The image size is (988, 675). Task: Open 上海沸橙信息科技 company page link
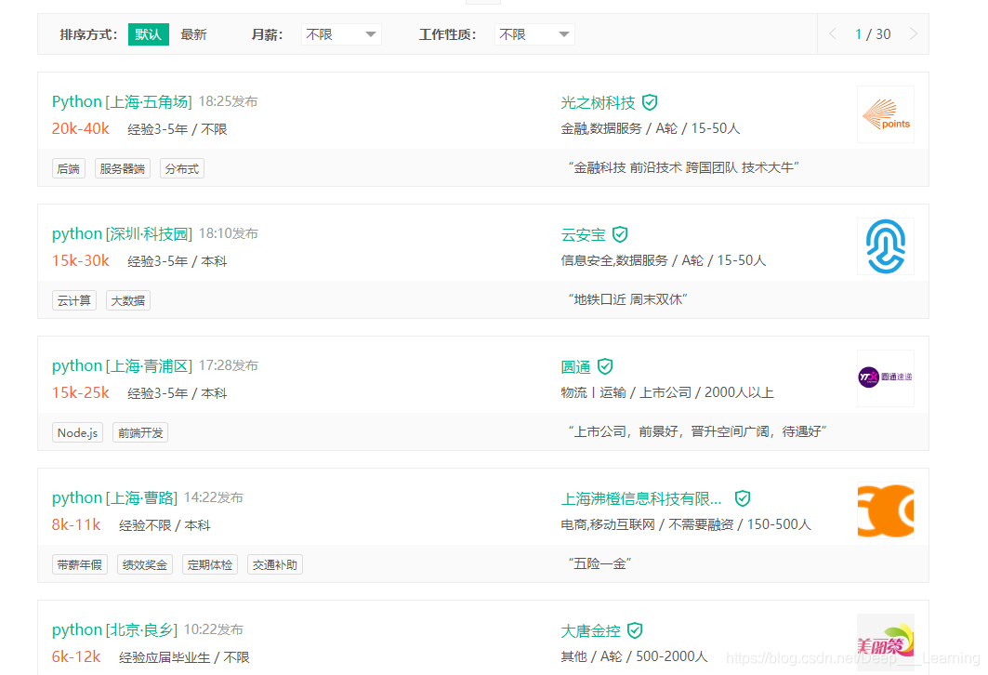pyautogui.click(x=641, y=498)
